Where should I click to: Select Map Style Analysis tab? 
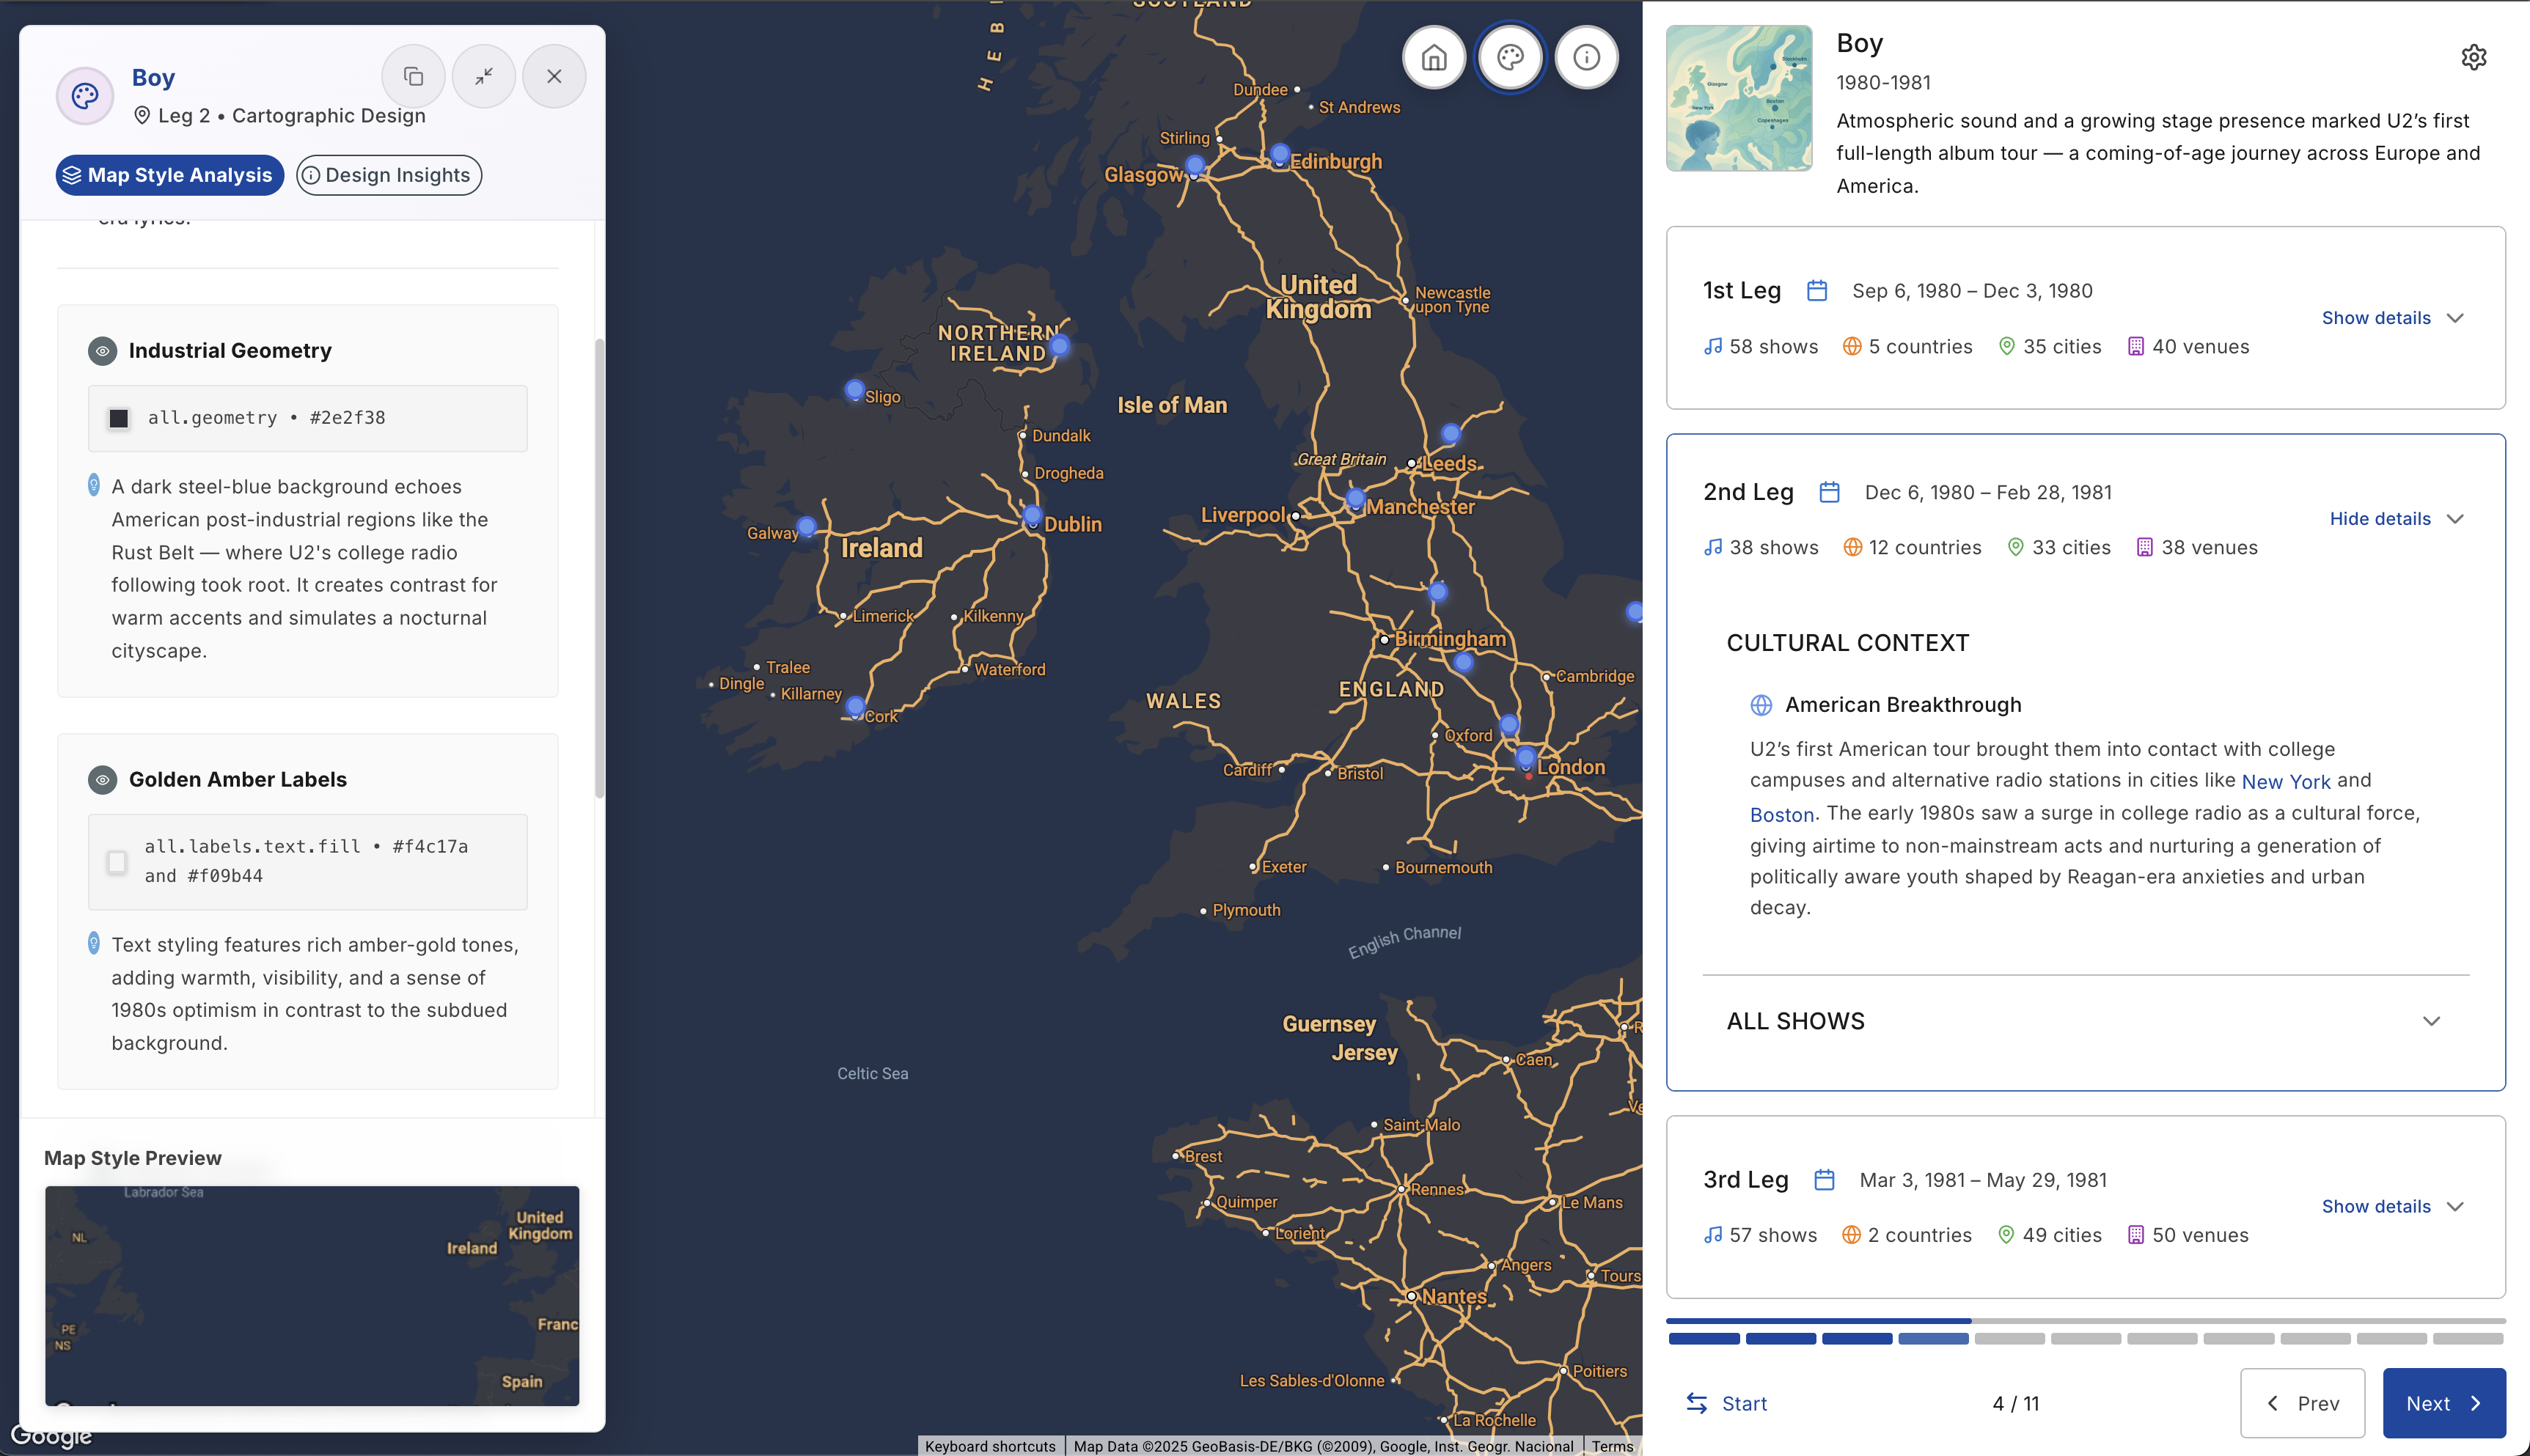pos(169,175)
